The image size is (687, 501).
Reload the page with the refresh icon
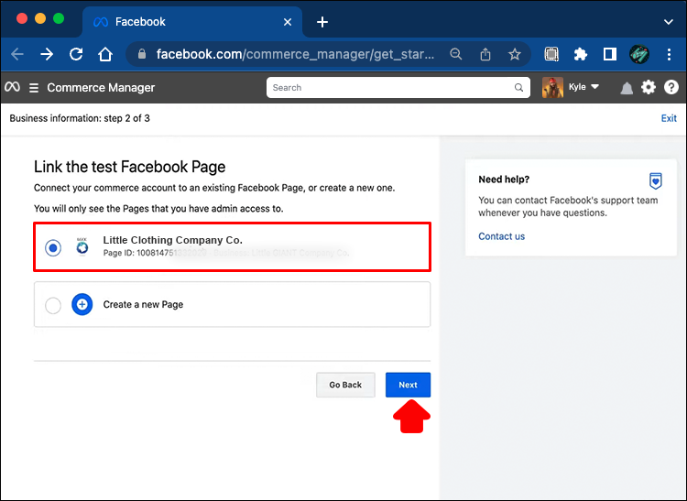click(x=76, y=54)
